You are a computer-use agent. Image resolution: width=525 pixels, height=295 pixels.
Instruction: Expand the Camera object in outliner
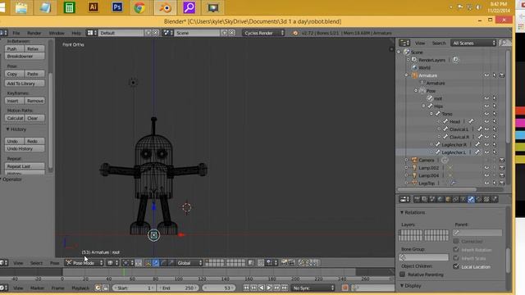407,160
